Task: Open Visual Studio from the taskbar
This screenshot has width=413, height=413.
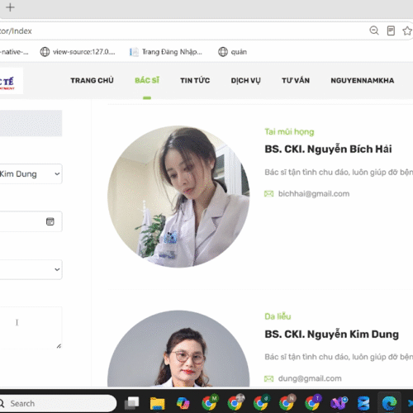Action: pyautogui.click(x=339, y=403)
